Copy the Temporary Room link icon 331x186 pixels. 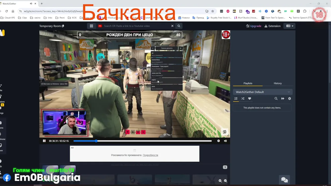(x=63, y=26)
